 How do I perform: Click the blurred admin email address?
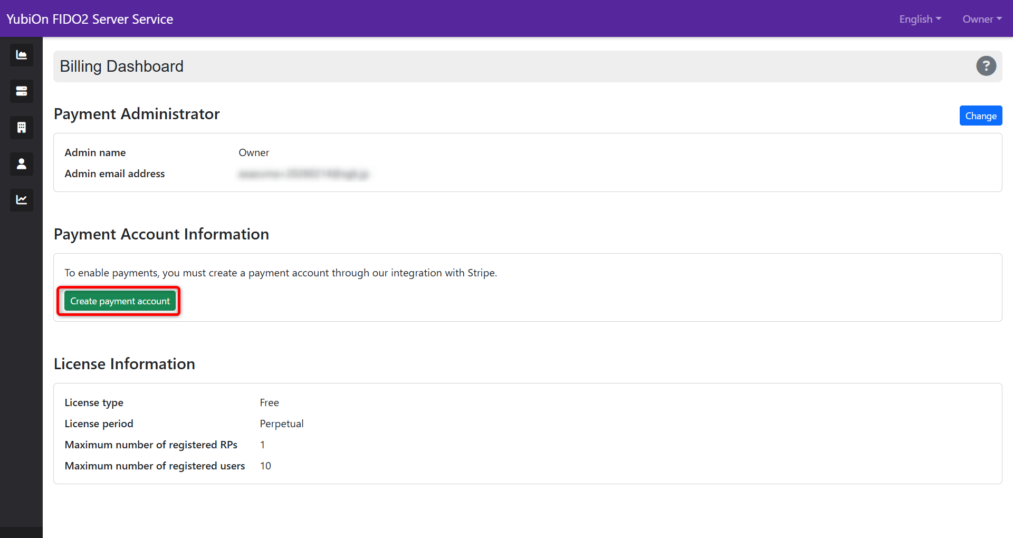click(304, 174)
